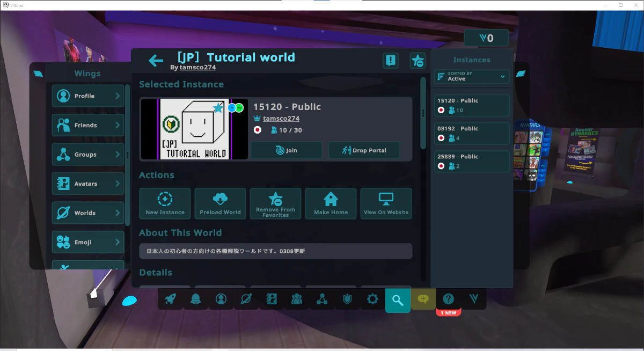Click View On Website
This screenshot has width=644, height=351.
coord(386,203)
